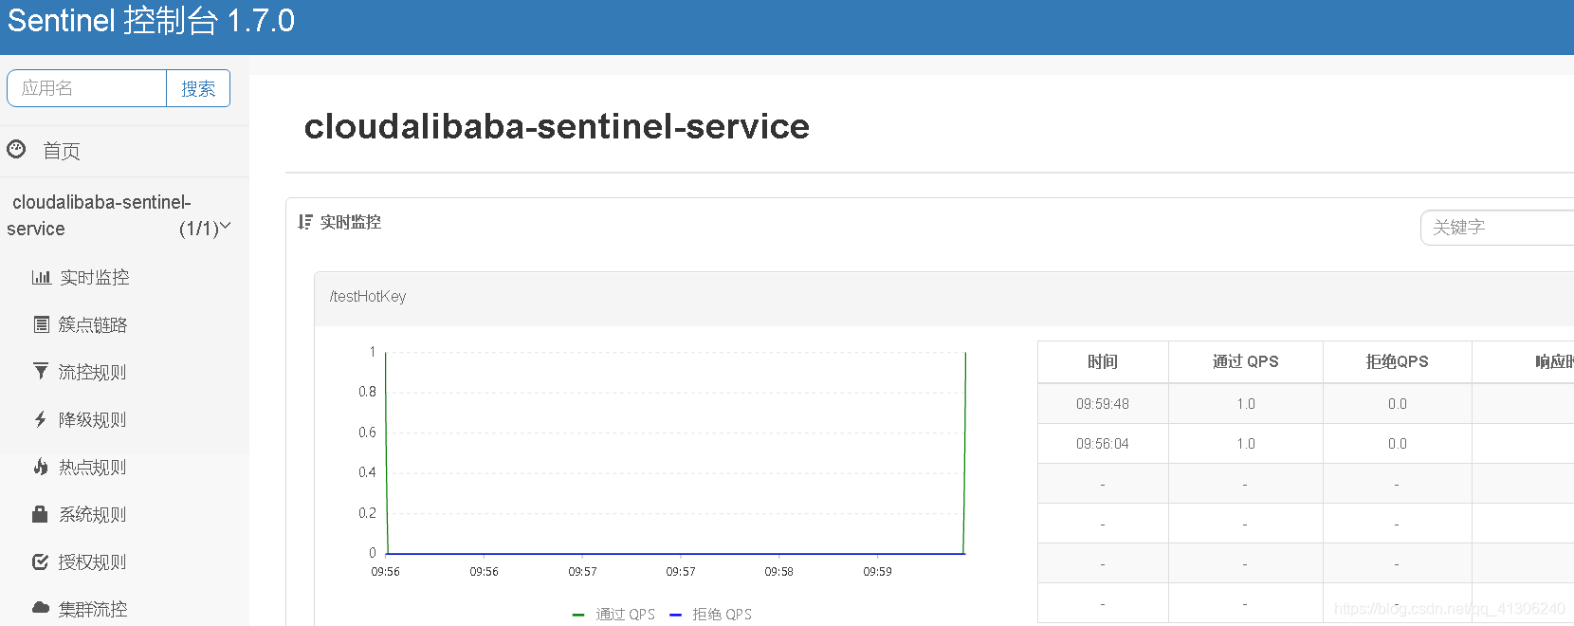Click the /testHotKey resource header

tap(368, 296)
